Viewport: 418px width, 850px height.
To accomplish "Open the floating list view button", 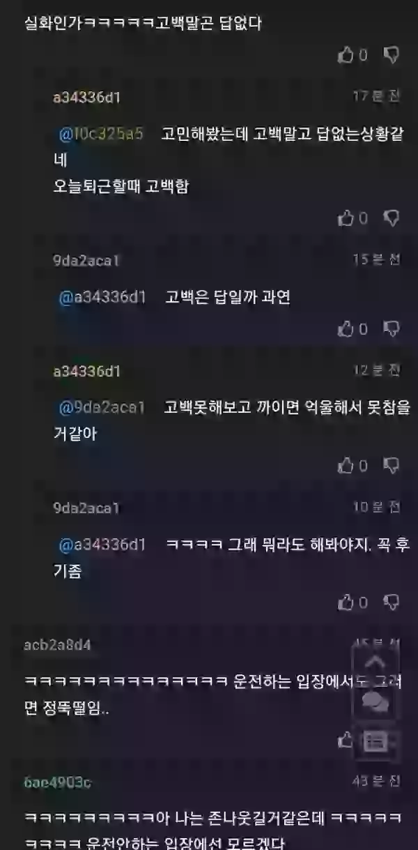I will click(376, 742).
